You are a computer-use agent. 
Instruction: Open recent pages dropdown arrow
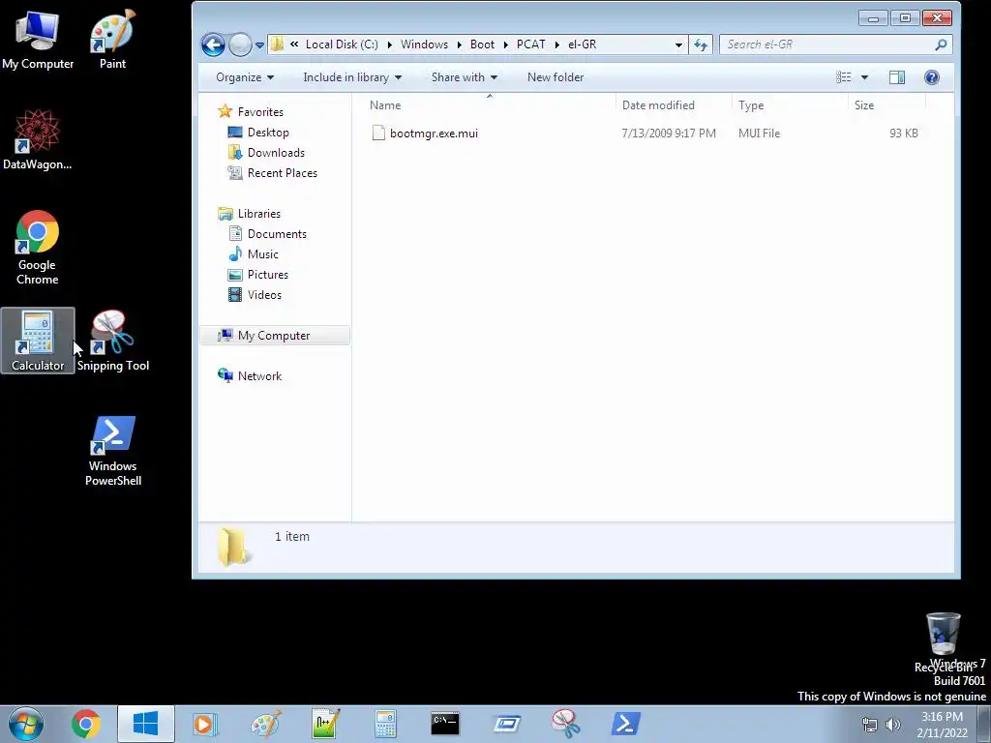(x=259, y=45)
